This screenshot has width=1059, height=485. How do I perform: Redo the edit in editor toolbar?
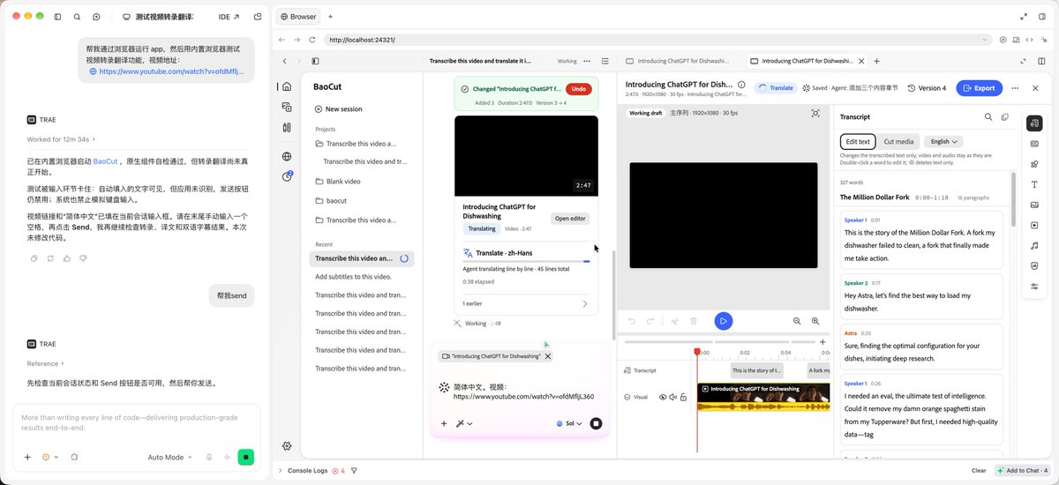click(650, 322)
